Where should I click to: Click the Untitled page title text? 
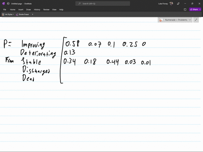(x=16, y=4)
